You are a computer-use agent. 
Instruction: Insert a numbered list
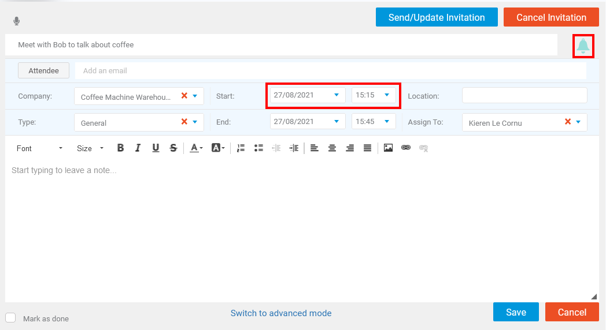(x=241, y=148)
